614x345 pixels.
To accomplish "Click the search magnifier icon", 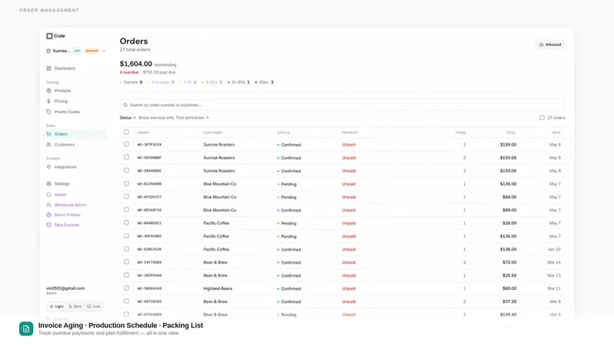I will [x=125, y=105].
